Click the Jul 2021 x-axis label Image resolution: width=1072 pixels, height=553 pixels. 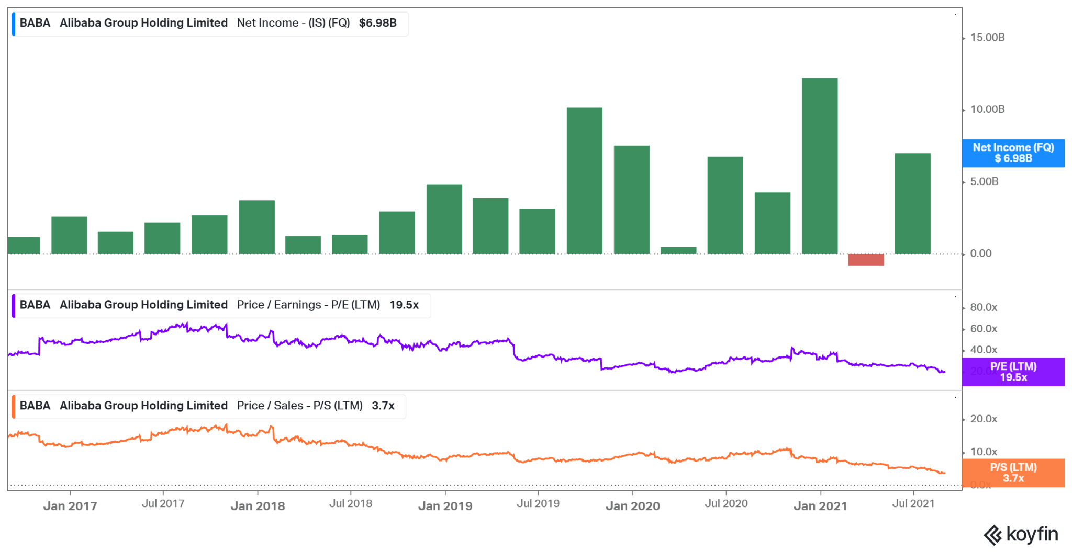point(913,503)
